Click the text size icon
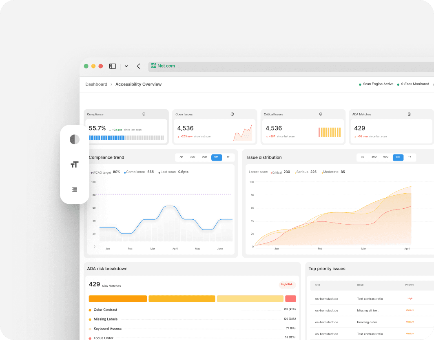The width and height of the screenshot is (434, 340). point(75,165)
